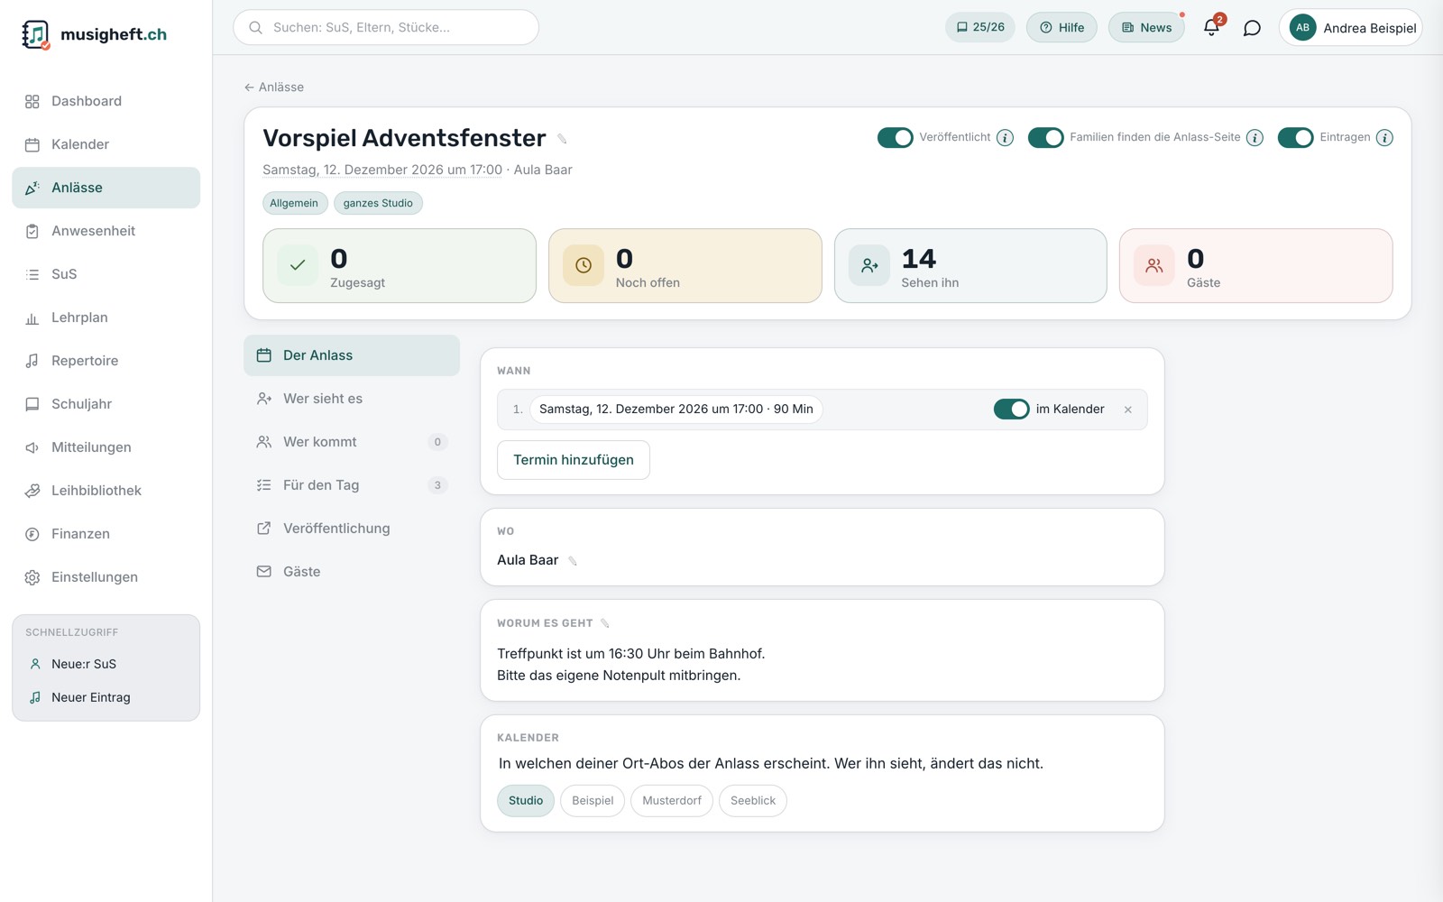Open the chat messages icon

[1252, 28]
